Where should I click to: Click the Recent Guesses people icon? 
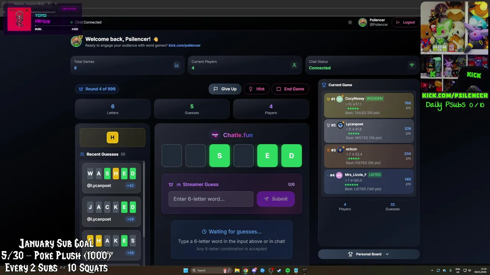[x=82, y=154]
